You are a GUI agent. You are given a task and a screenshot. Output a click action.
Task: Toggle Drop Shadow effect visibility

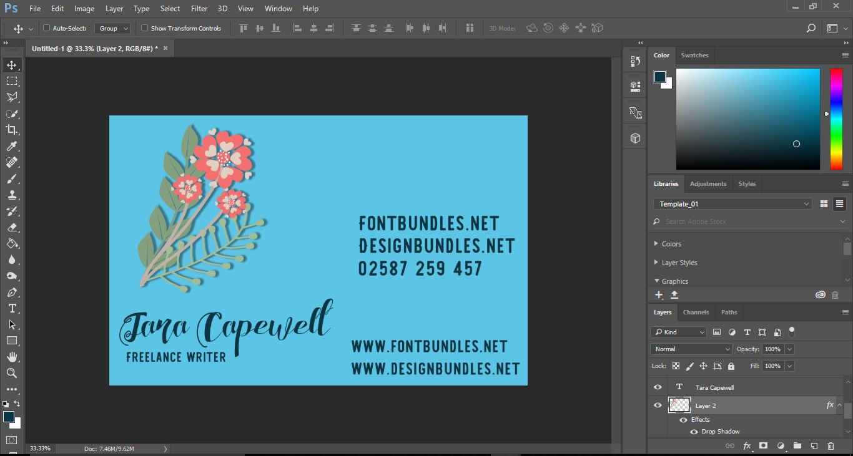tap(694, 432)
